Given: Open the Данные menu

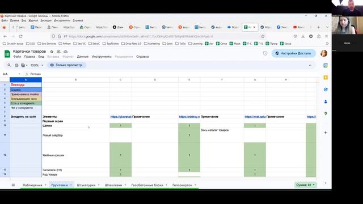Looking at the screenshot, I should coord(83,57).
